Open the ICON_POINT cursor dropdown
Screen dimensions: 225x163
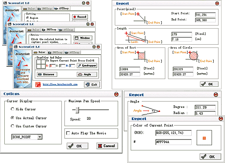coord(40,137)
